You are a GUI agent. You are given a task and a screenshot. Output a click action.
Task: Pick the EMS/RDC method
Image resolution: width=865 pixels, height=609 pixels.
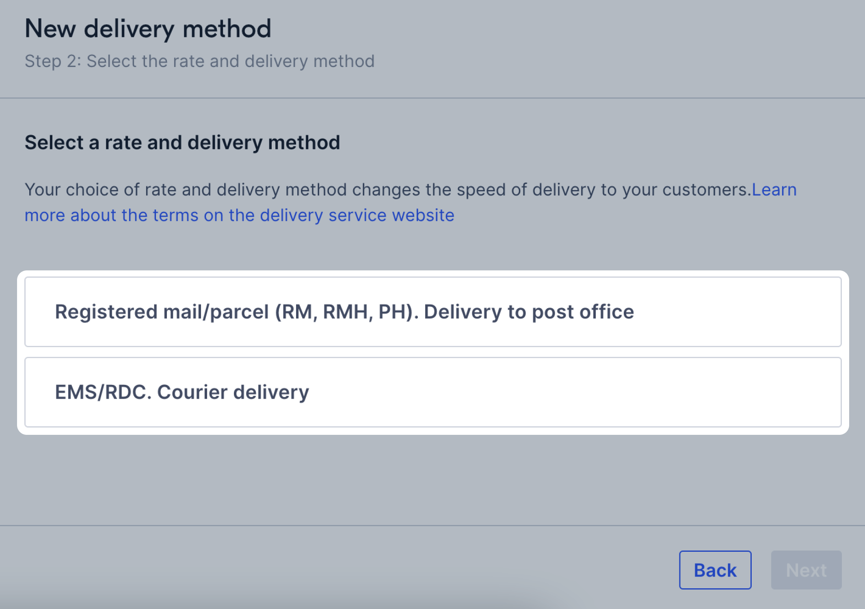[433, 392]
